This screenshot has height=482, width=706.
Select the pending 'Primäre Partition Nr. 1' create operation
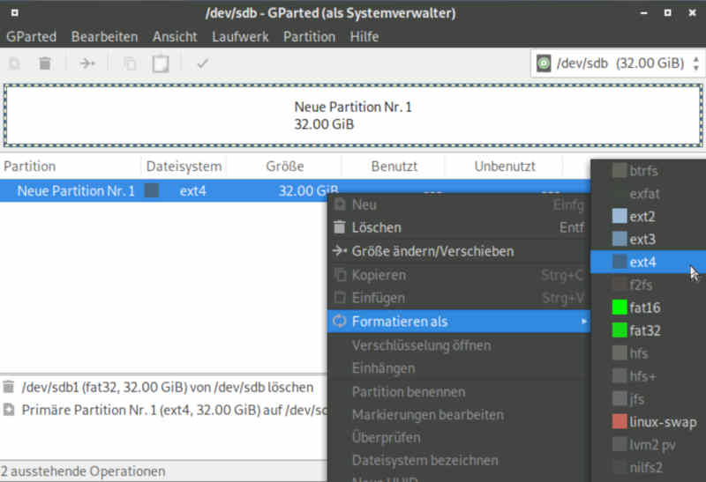click(x=163, y=410)
